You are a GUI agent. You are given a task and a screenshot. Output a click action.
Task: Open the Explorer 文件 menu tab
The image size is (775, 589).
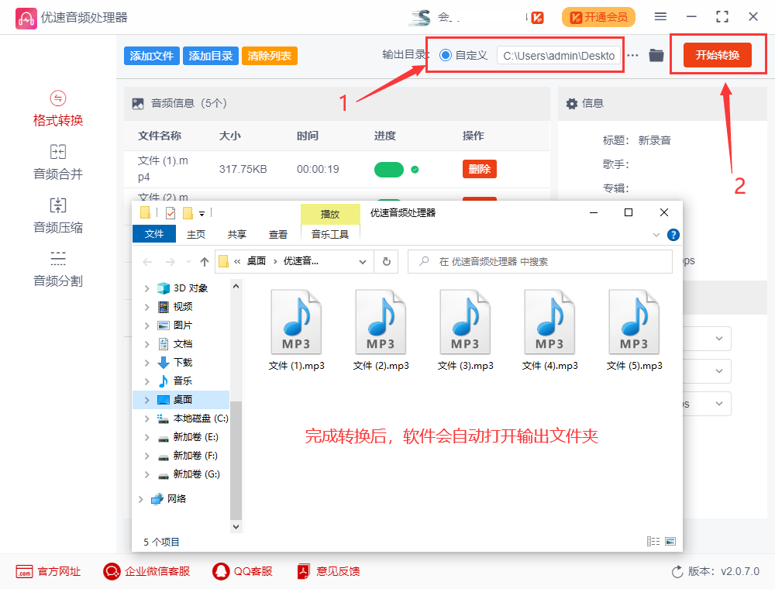click(154, 234)
